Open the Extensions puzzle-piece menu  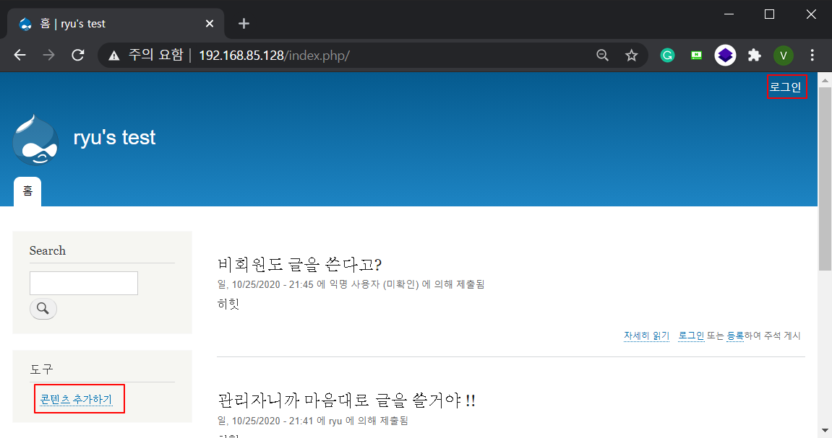(x=754, y=55)
